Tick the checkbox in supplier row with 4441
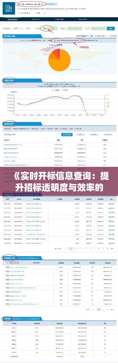118x363 pixels. click(x=4, y=267)
